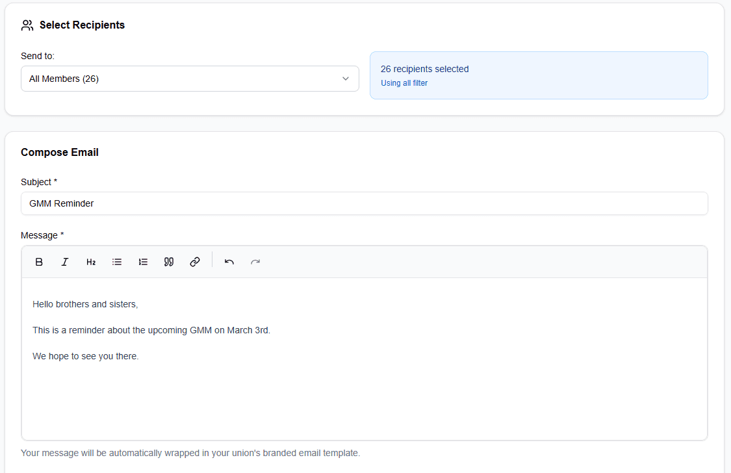The image size is (731, 473).
Task: Apply blockquote formatting to the message
Action: pos(168,261)
